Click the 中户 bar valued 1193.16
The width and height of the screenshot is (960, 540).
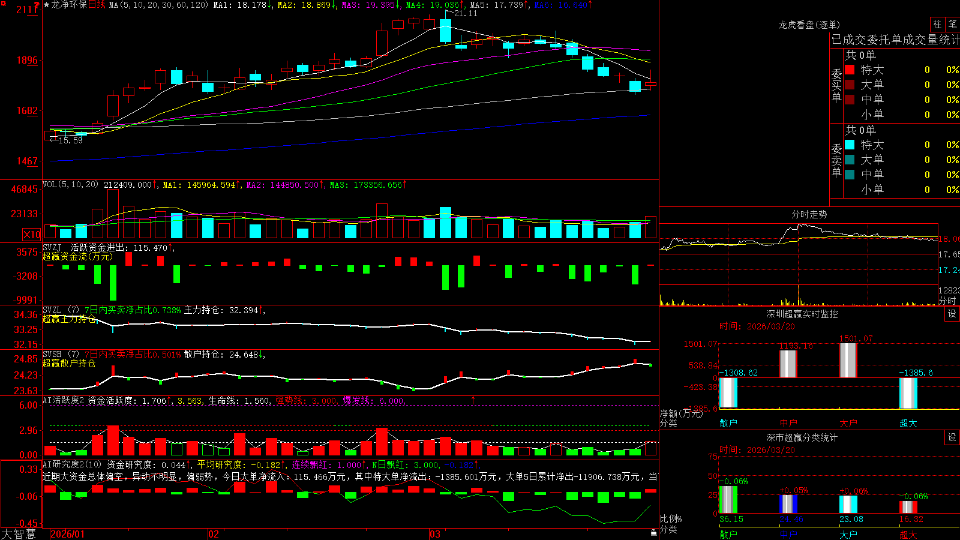(788, 364)
